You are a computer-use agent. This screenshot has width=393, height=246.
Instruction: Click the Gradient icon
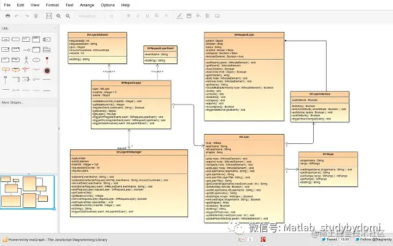208,16
